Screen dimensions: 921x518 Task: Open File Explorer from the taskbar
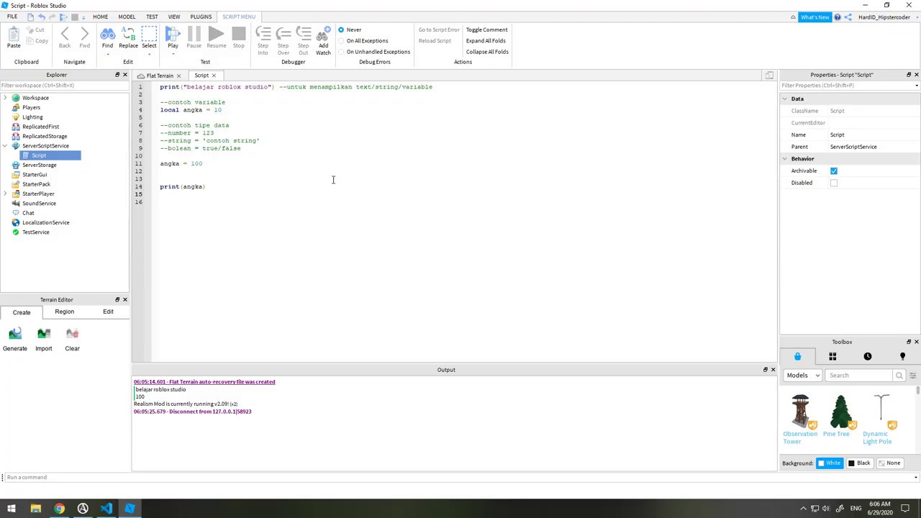click(35, 509)
